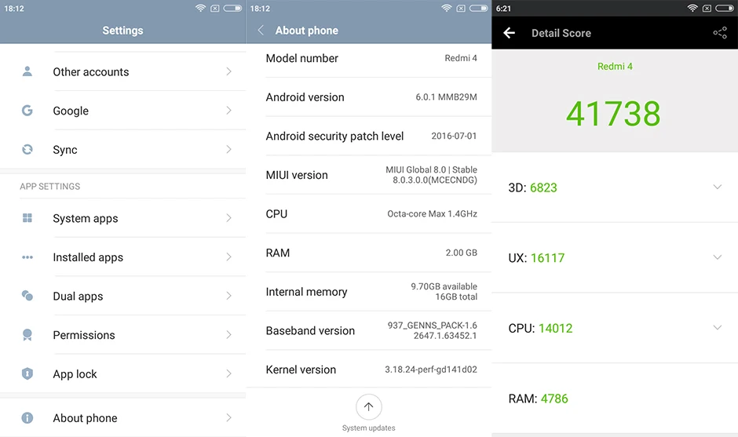Open System apps via its chevron
The height and width of the screenshot is (437, 738).
[x=228, y=218]
